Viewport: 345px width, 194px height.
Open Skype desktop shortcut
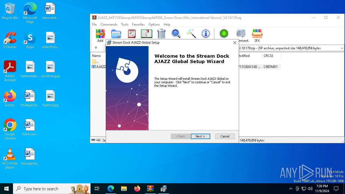tap(30, 40)
